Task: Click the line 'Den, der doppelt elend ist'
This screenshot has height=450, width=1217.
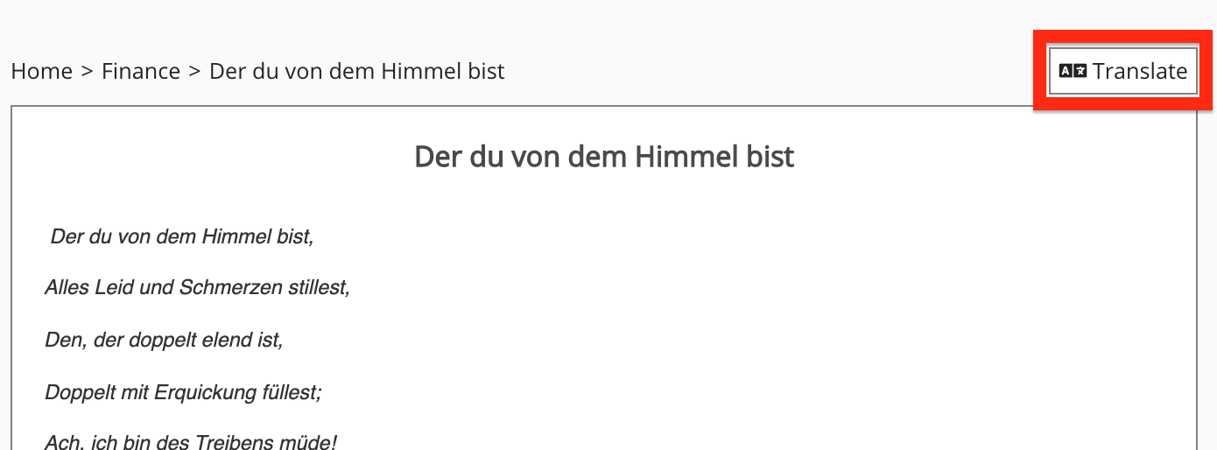Action: [x=164, y=340]
